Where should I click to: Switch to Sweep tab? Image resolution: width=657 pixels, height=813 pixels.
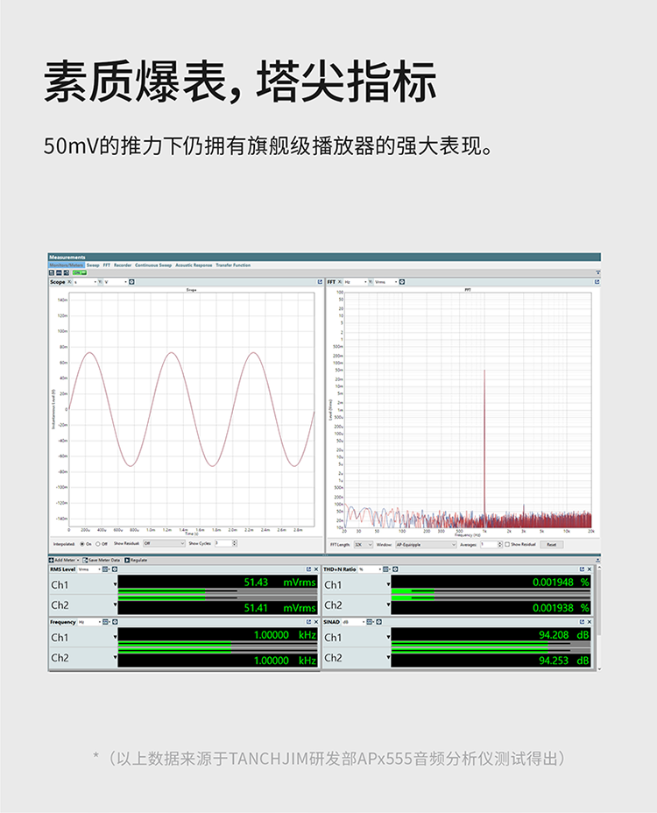point(93,265)
